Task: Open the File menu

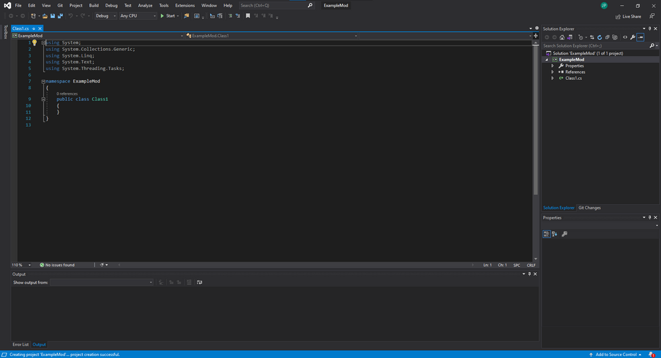Action: point(18,5)
